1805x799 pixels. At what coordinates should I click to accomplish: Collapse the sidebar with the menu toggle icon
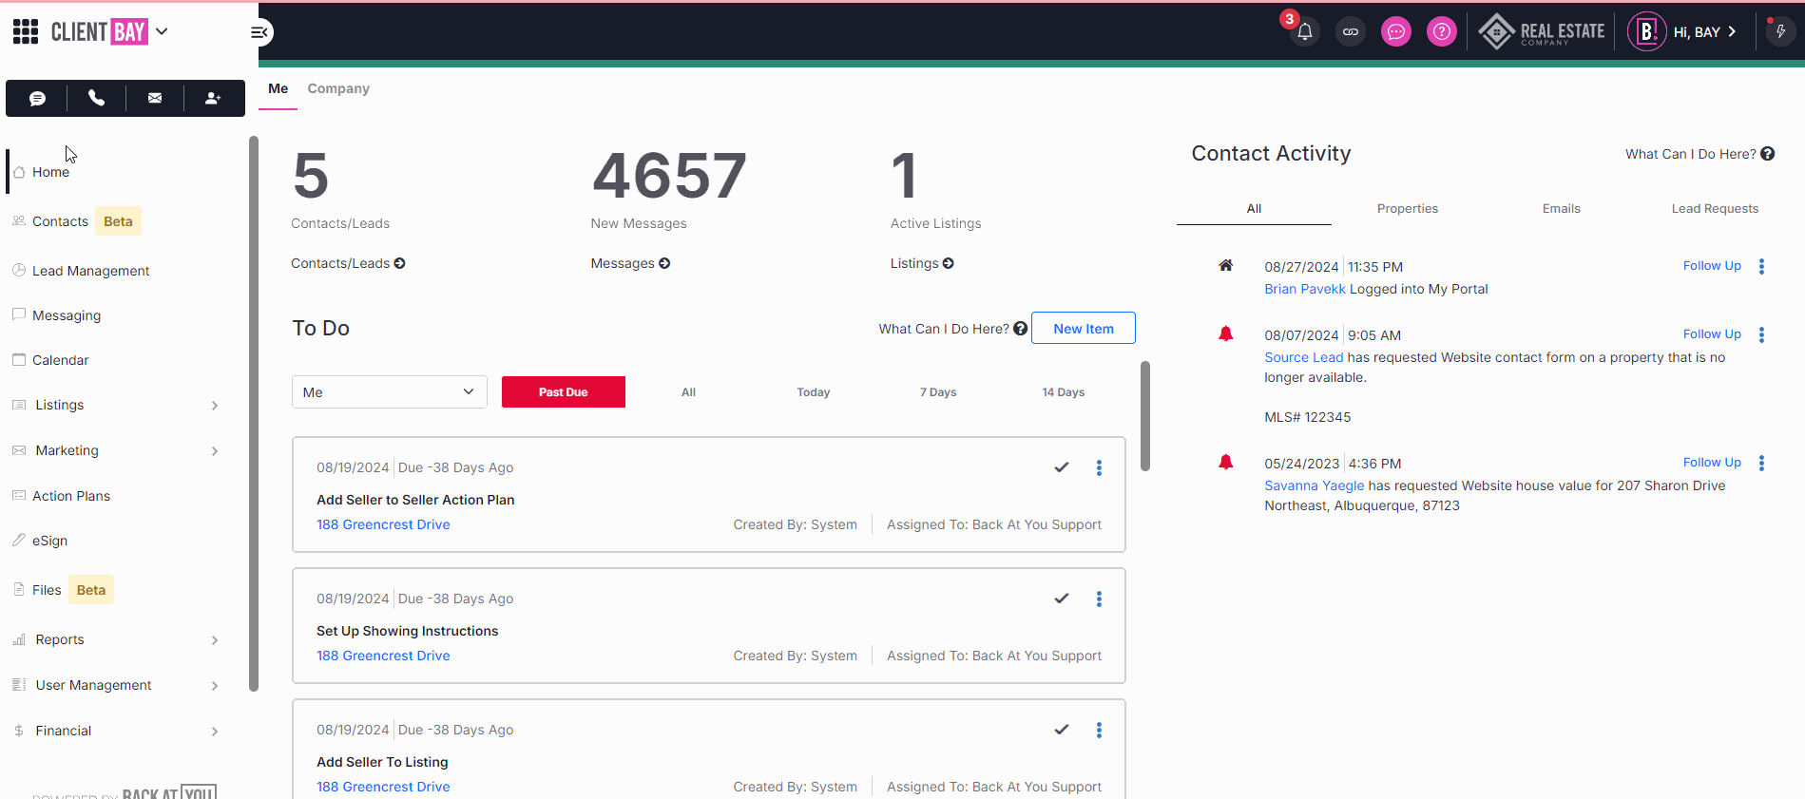point(259,32)
